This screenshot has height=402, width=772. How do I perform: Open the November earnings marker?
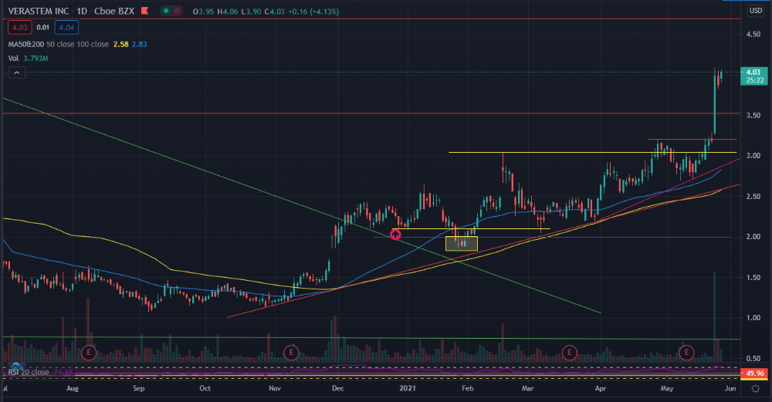pos(291,352)
